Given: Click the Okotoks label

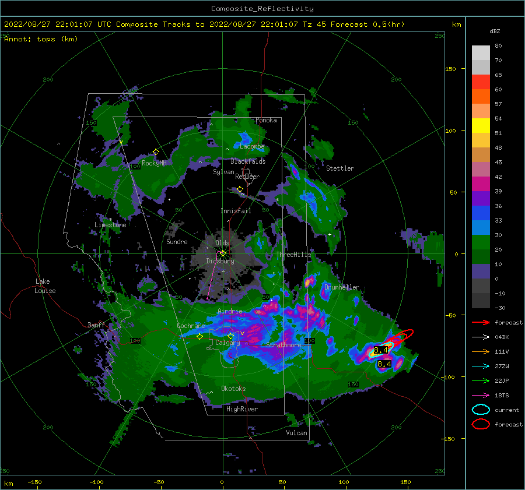Looking at the screenshot, I should 233,389.
